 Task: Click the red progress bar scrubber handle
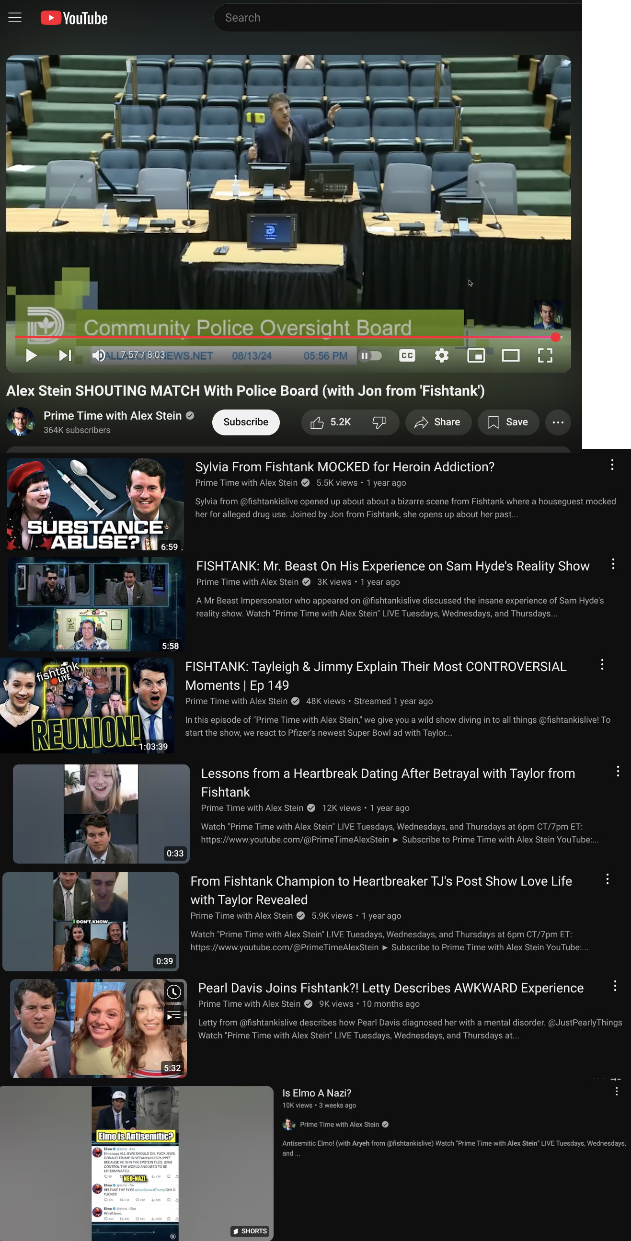click(555, 337)
